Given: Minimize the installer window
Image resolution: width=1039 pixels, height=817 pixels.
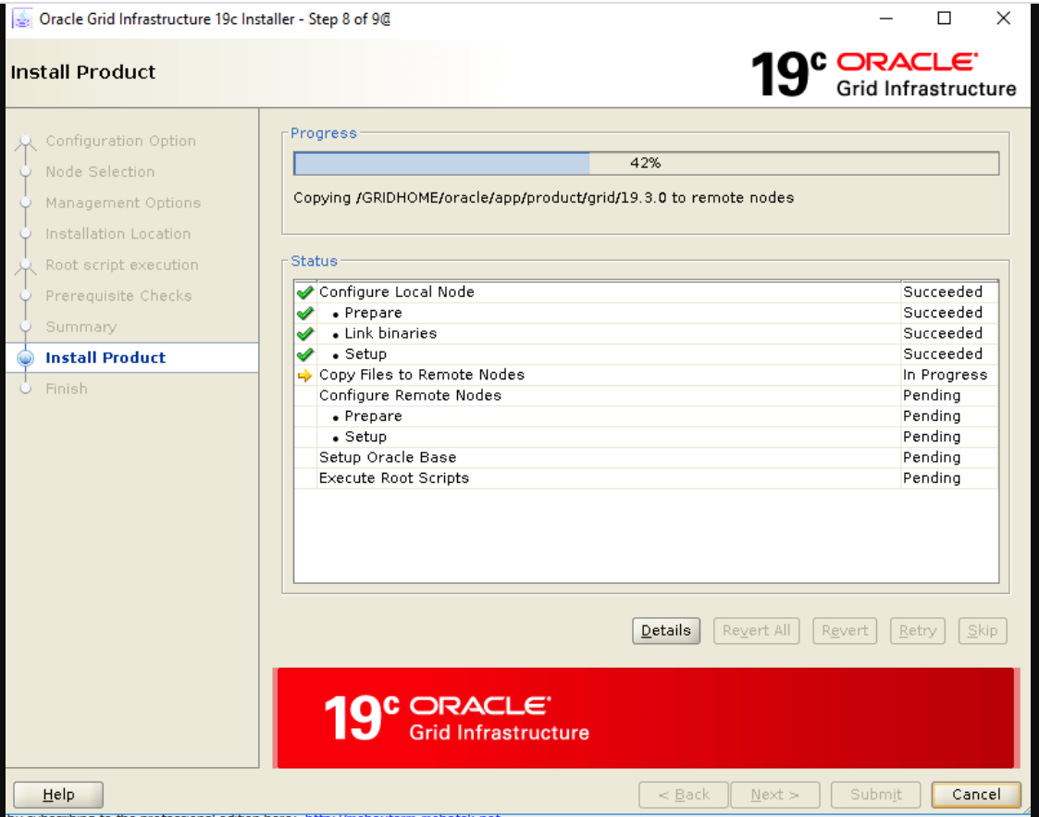Looking at the screenshot, I should pos(886,19).
